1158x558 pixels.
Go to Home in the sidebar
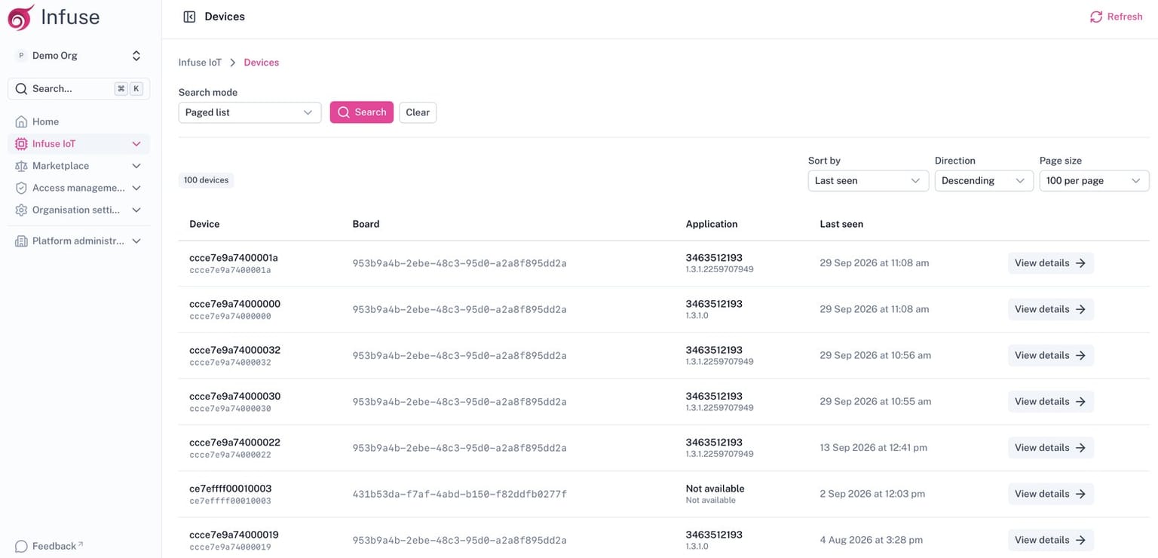[79, 121]
